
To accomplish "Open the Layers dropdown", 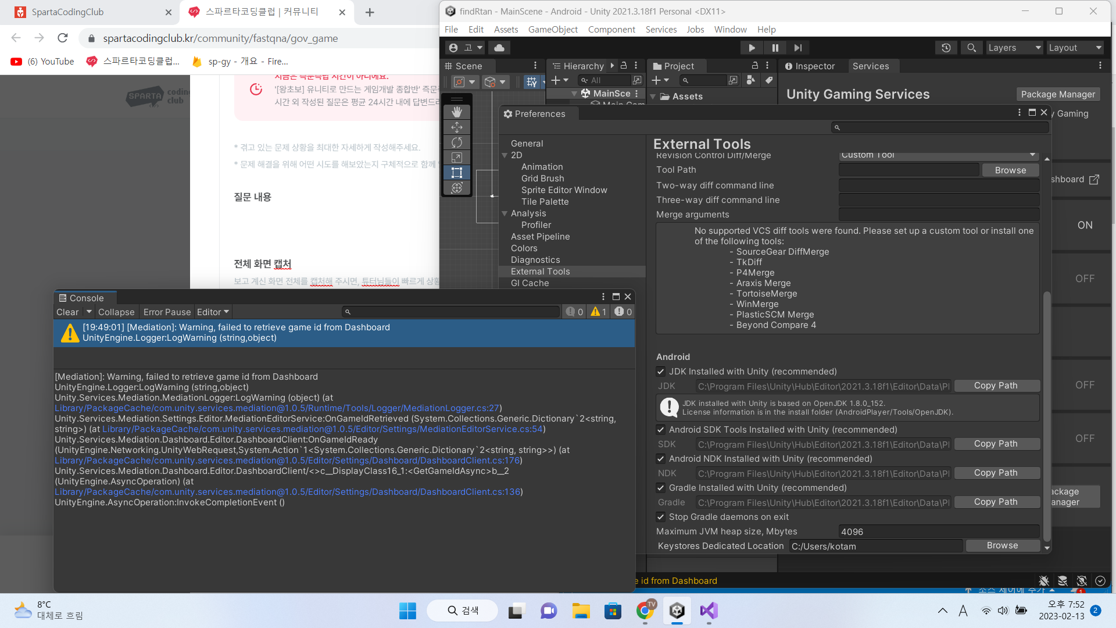I will click(x=1014, y=48).
